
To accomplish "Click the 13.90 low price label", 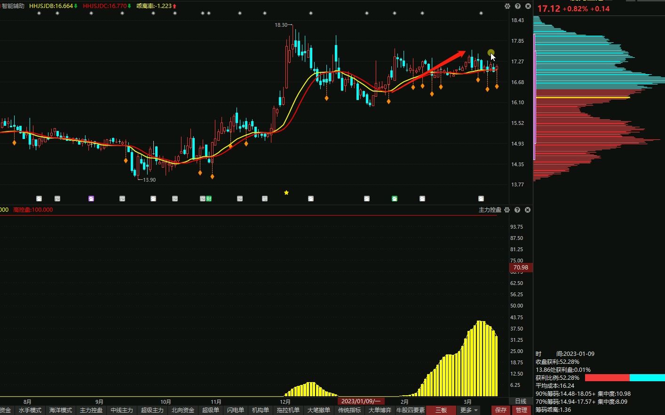I will (150, 180).
